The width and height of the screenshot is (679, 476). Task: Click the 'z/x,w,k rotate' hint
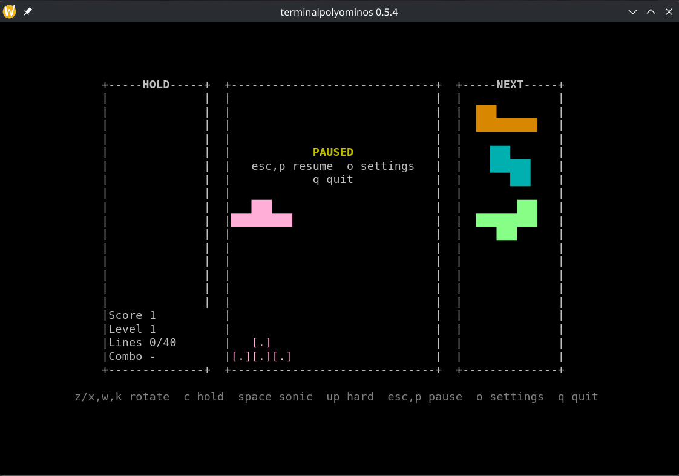(x=122, y=397)
